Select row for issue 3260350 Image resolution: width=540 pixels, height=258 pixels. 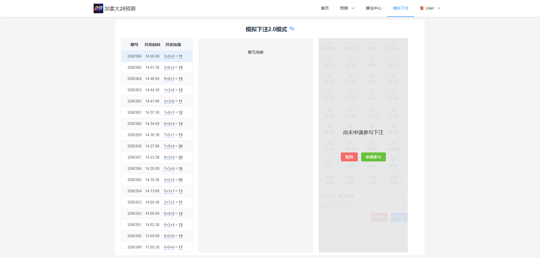pyautogui.click(x=157, y=236)
